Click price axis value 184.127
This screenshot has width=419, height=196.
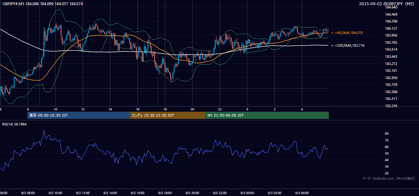[x=391, y=28]
